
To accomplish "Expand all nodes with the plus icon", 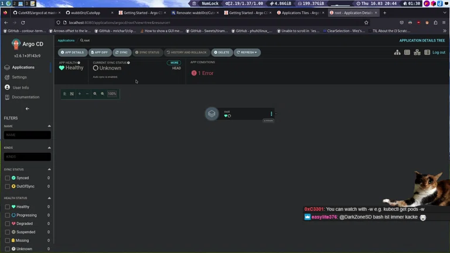I will tap(80, 94).
